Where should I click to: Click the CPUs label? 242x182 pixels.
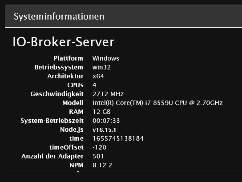click(75, 85)
